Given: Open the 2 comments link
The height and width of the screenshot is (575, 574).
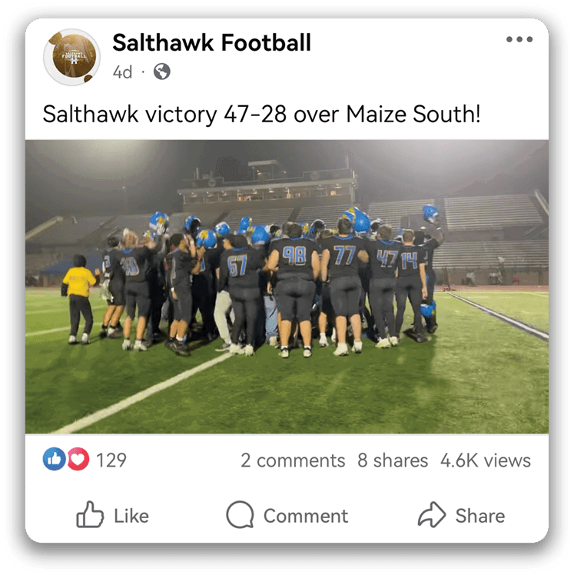Looking at the screenshot, I should (x=293, y=460).
